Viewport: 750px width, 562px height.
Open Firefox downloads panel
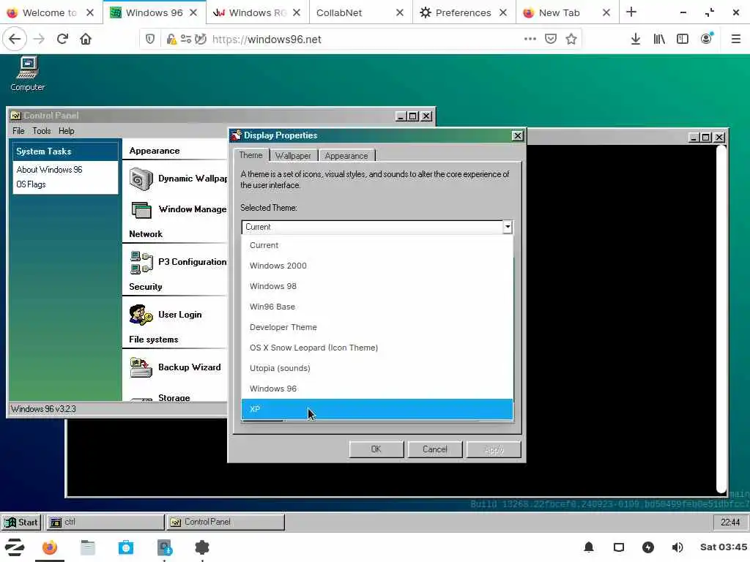[635, 40]
